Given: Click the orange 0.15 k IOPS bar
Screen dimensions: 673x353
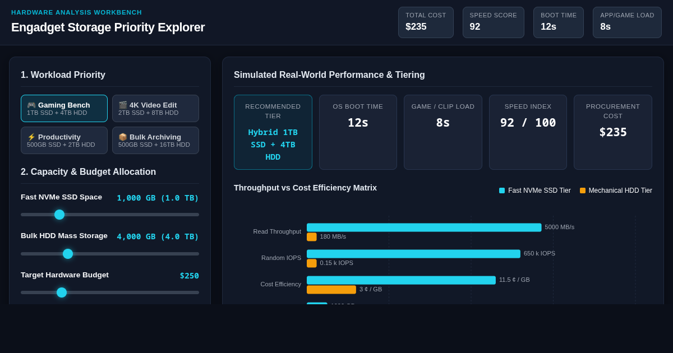Looking at the screenshot, I should 312,263.
